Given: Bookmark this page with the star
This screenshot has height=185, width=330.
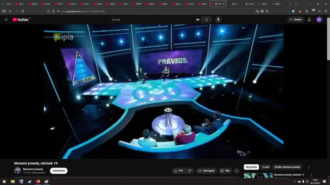Looking at the screenshot, I should tap(267, 11).
